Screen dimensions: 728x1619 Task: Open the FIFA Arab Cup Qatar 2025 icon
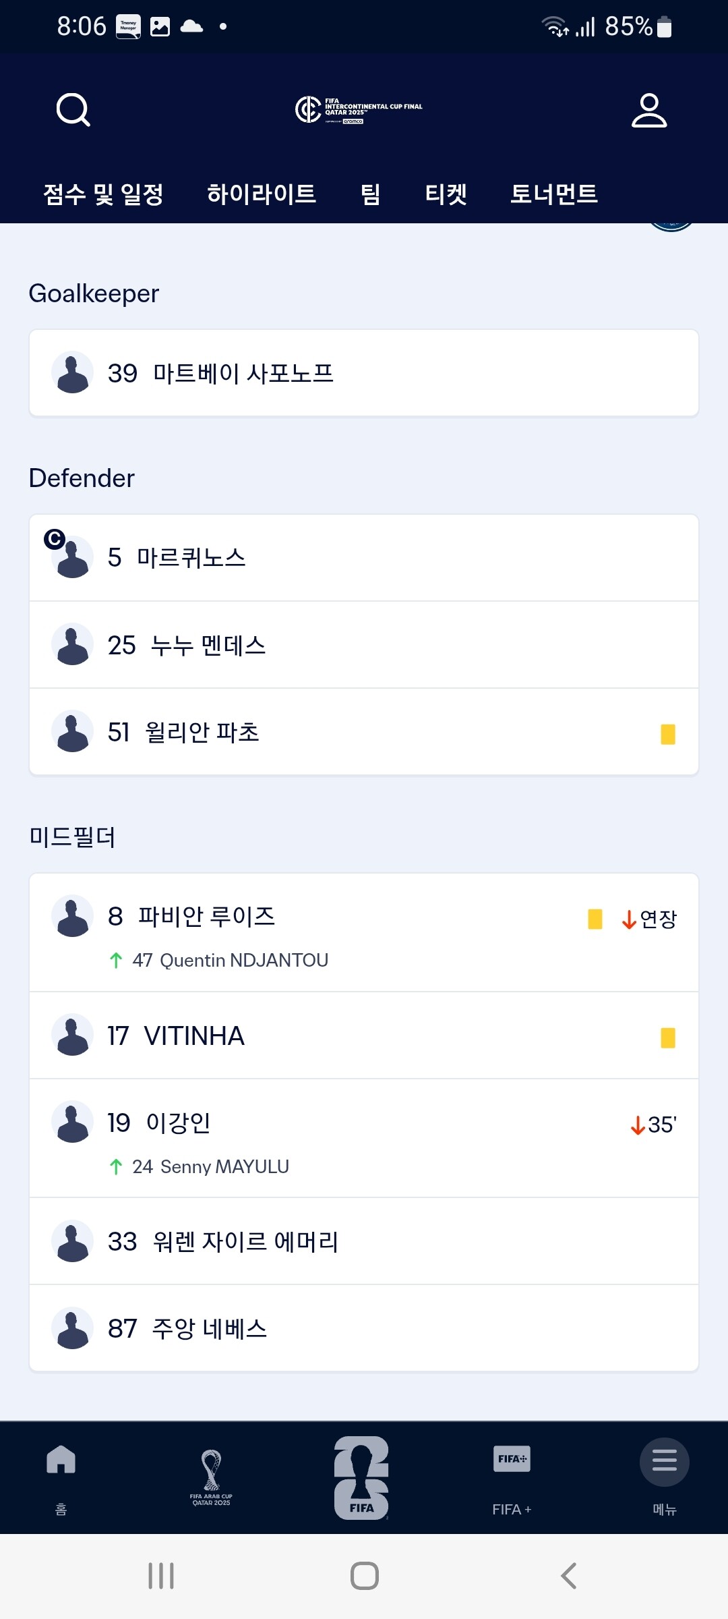211,1477
